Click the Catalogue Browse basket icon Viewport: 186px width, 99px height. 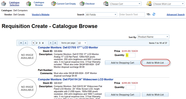point(28,4)
